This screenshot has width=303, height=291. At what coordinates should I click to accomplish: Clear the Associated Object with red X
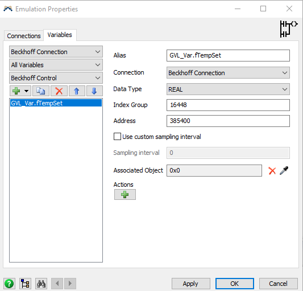[272, 171]
